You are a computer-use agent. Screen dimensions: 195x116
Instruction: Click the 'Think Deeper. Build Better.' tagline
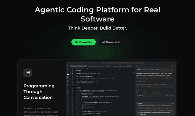[x=97, y=28]
